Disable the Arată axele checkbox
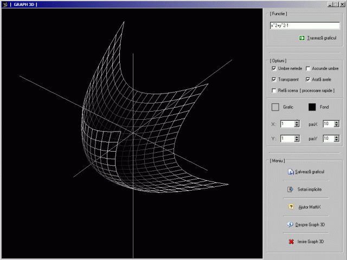The width and height of the screenshot is (347, 260). (x=308, y=80)
